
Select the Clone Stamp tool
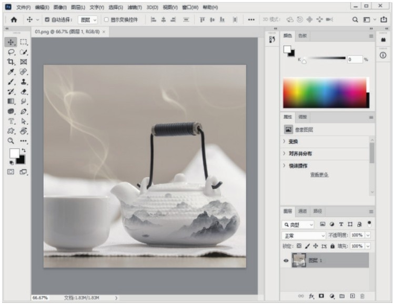pyautogui.click(x=24, y=82)
